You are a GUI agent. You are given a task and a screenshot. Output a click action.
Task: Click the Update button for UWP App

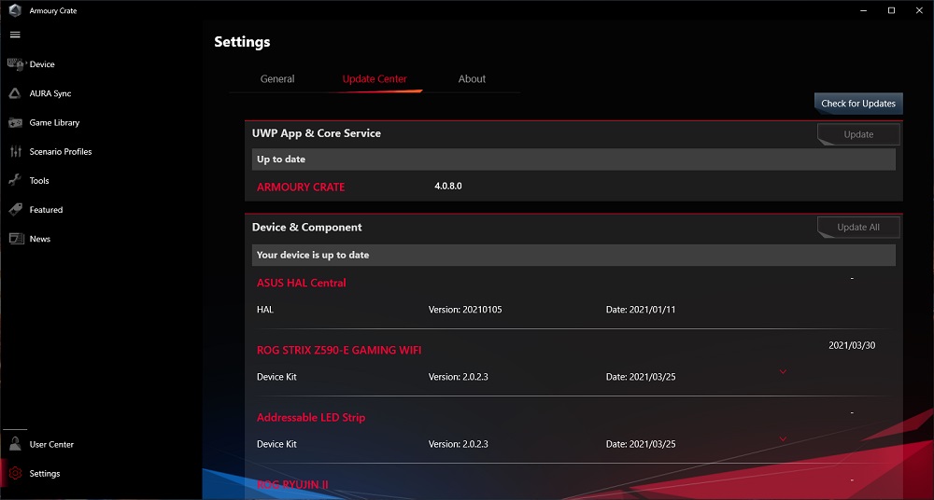(858, 134)
